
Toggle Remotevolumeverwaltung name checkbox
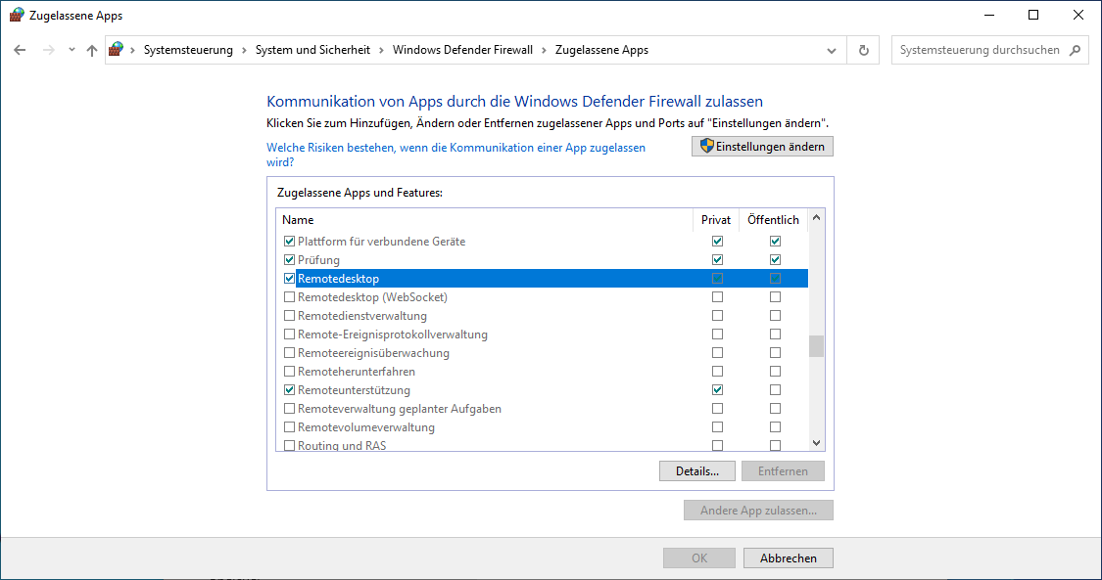(289, 427)
